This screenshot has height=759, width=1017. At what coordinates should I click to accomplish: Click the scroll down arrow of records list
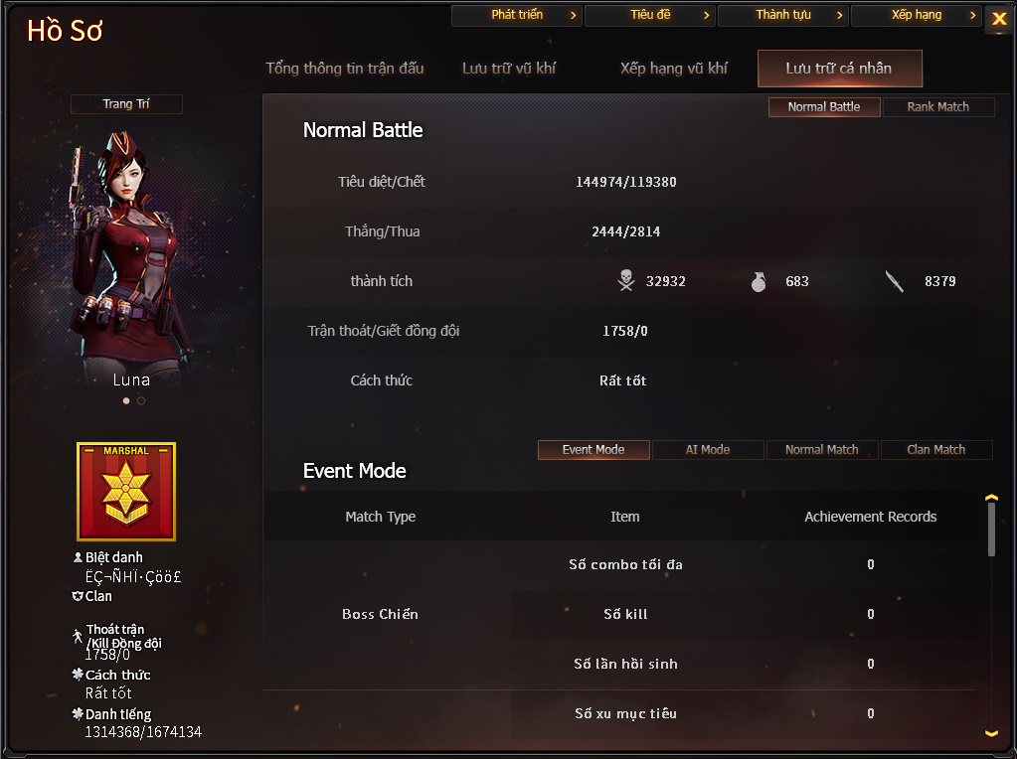(991, 733)
